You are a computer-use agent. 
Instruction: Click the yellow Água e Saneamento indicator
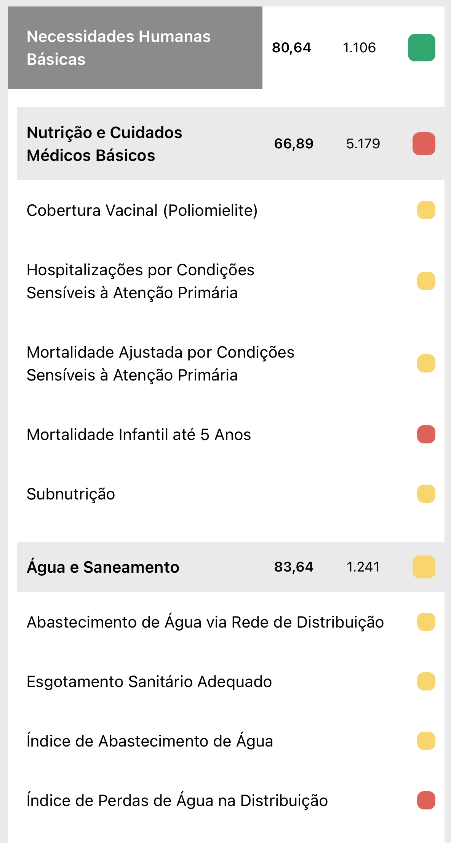(x=424, y=567)
